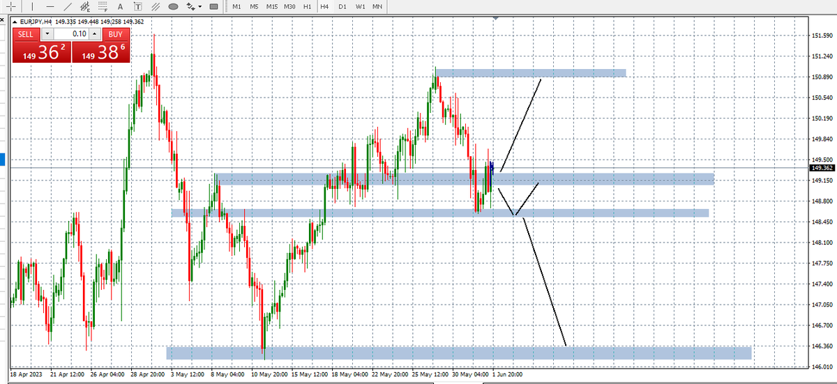The height and width of the screenshot is (384, 837).
Task: Switch chart to M15 timeframe
Action: coord(272,6)
